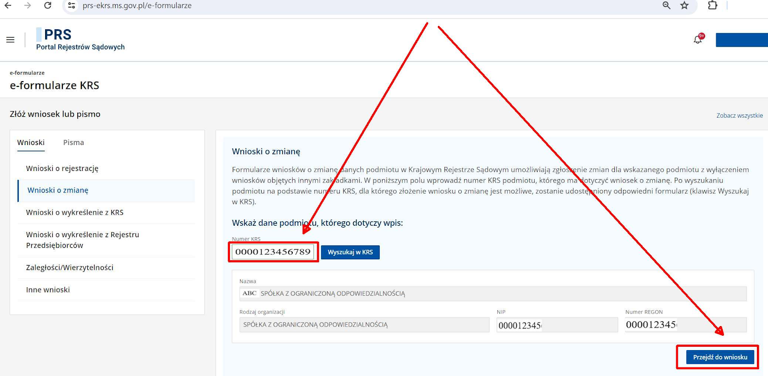
Task: Open browser extensions puzzle icon
Action: (713, 6)
